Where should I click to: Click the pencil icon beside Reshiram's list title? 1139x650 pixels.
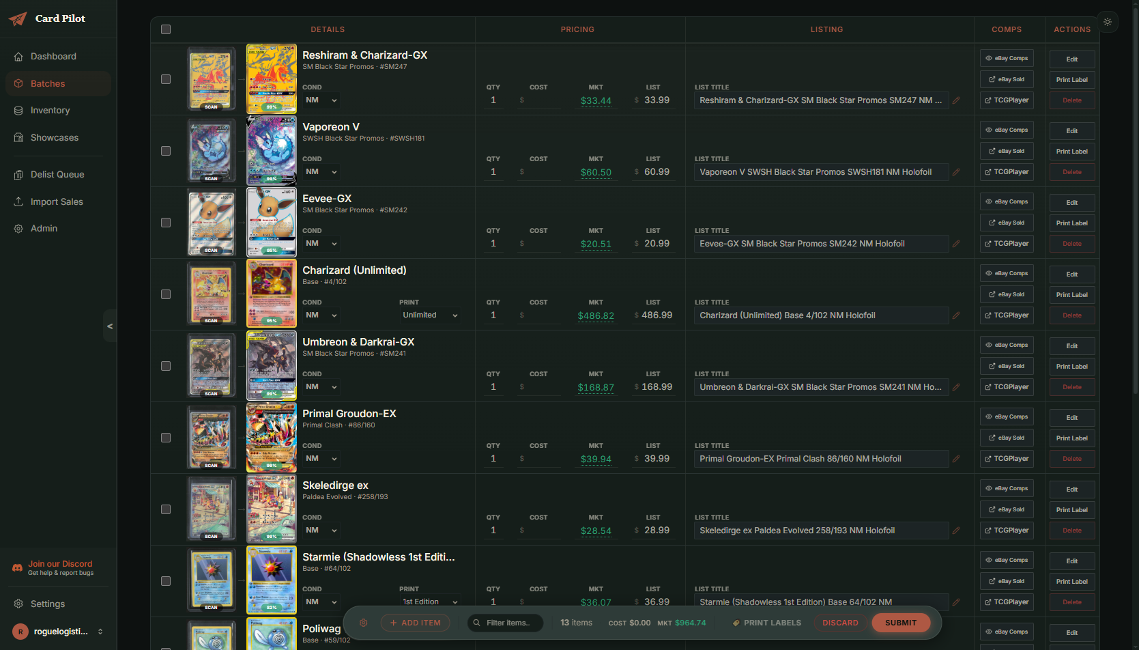(956, 100)
